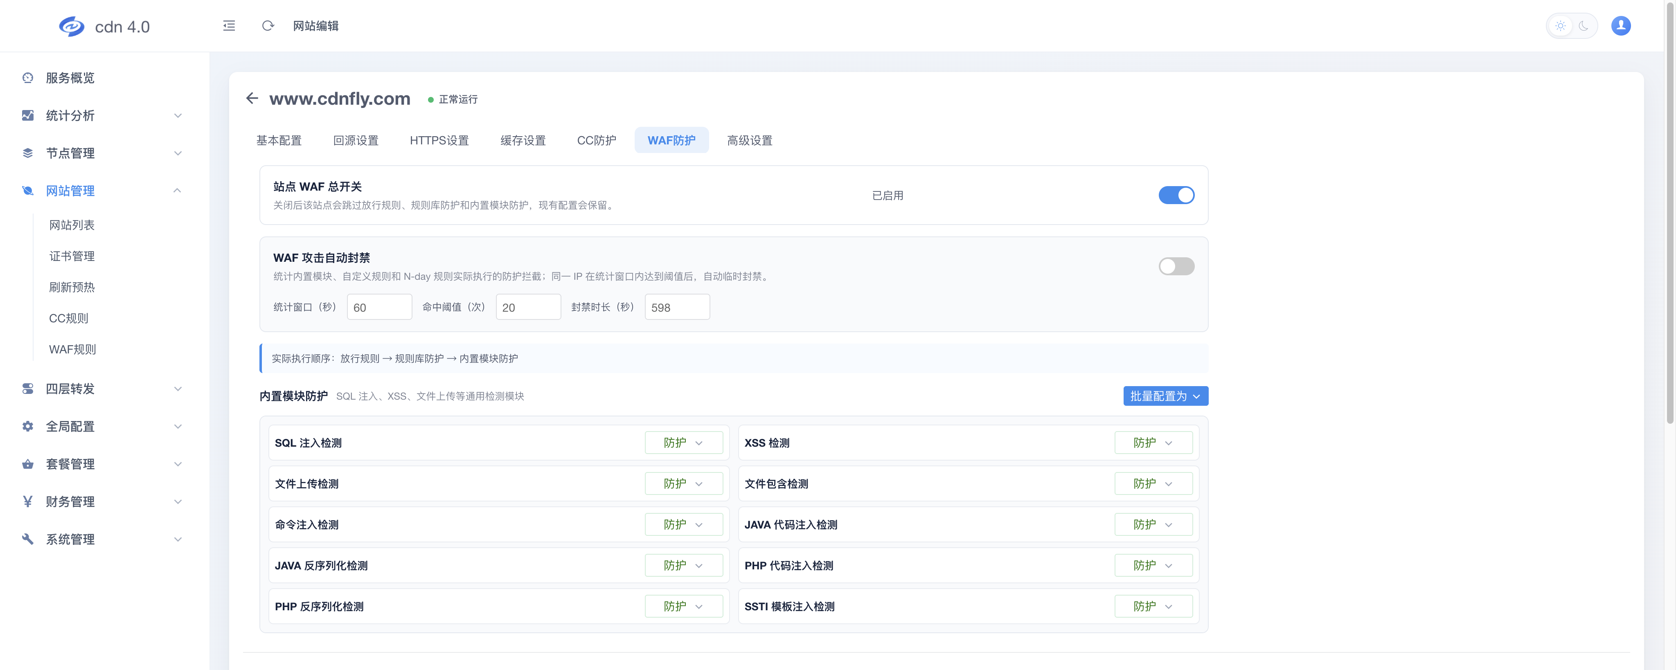Expand the 全局配置 menu chevron
The image size is (1676, 670).
(x=178, y=427)
